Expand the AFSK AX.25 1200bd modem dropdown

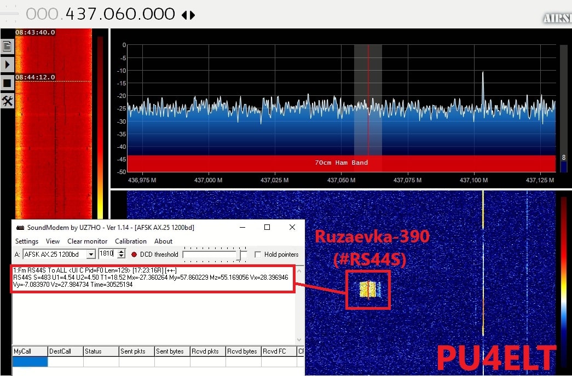91,254
